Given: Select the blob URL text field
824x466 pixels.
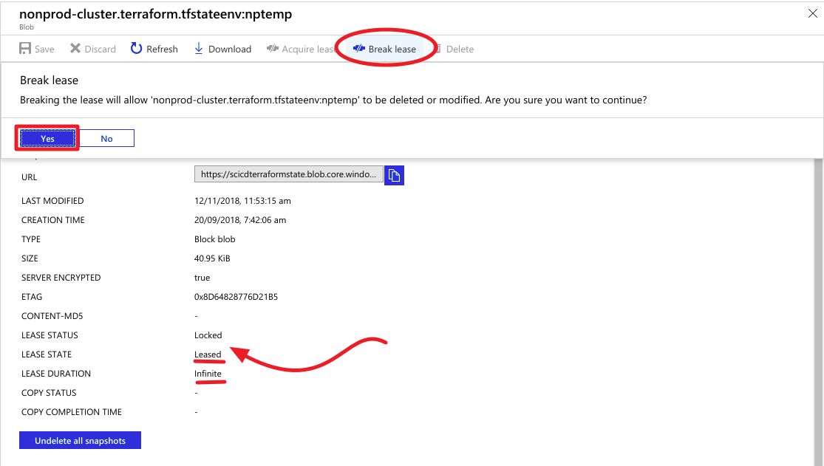Looking at the screenshot, I should click(x=288, y=174).
